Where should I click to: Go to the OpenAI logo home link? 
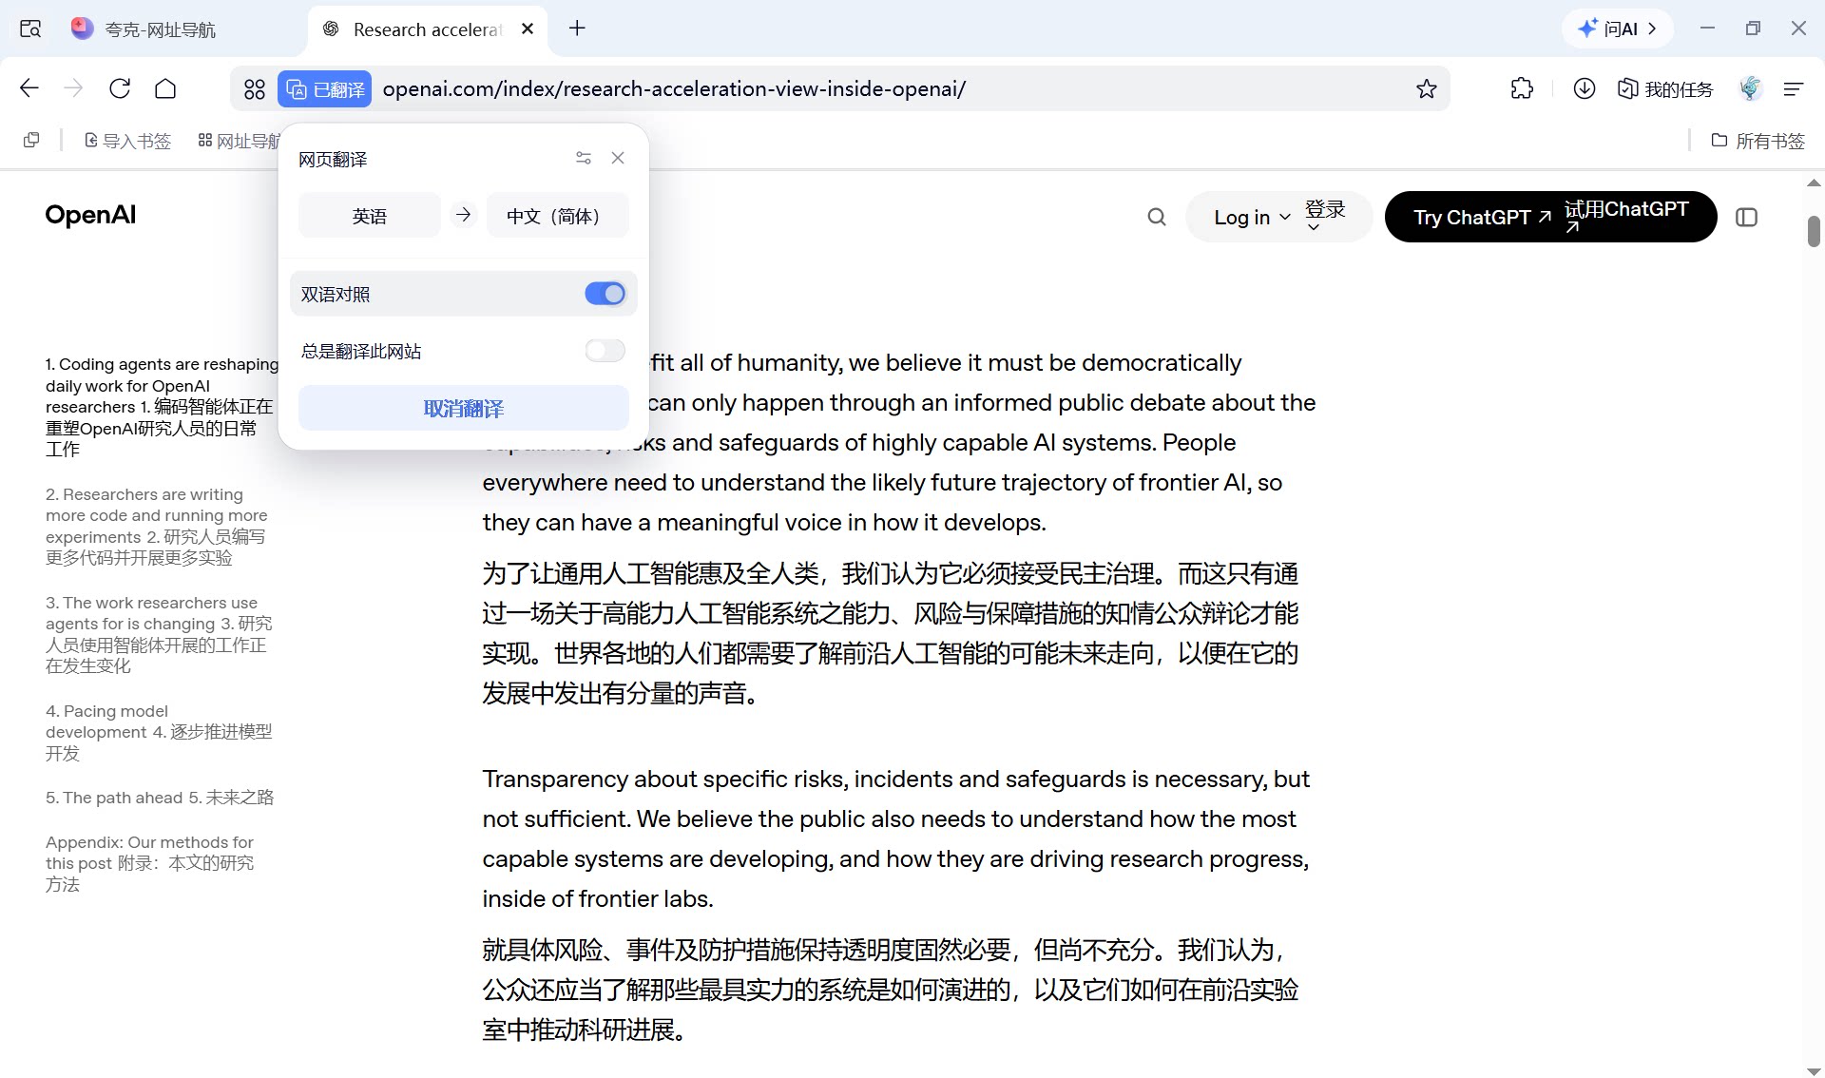pyautogui.click(x=91, y=215)
